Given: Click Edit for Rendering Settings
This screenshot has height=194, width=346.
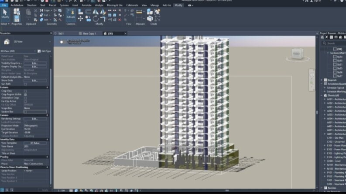Looking at the screenshot, I should pyautogui.click(x=35, y=119).
